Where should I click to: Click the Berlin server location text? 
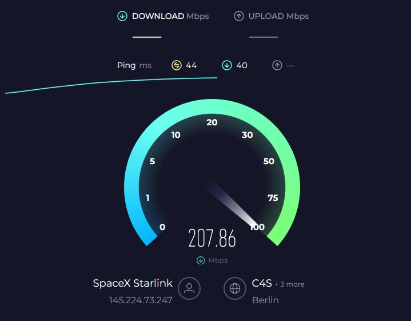265,300
